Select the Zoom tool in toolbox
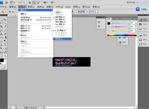Viewport: 149px width, 109px height. point(5,56)
